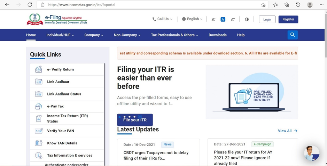Open Link Aadhaar Status quick link

tap(67, 94)
